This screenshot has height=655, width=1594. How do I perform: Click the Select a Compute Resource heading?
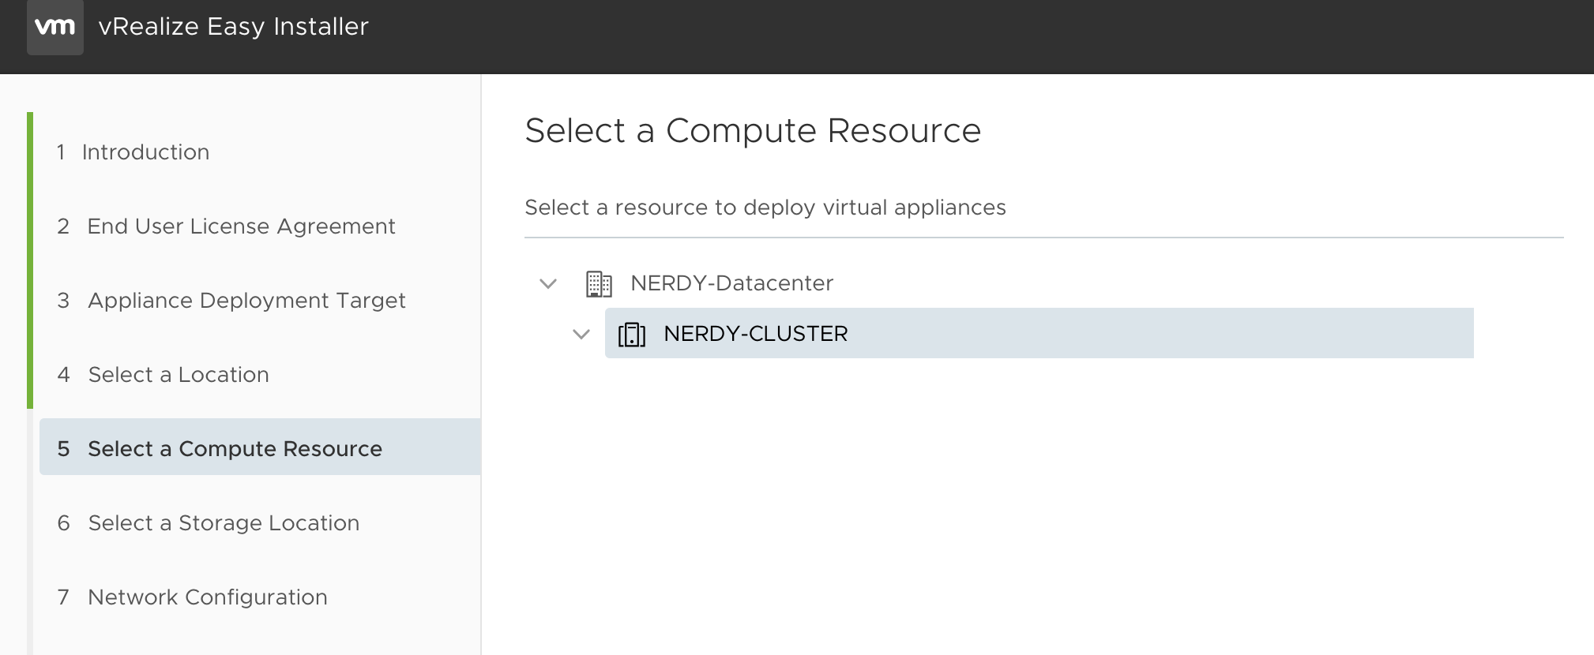coord(753,130)
